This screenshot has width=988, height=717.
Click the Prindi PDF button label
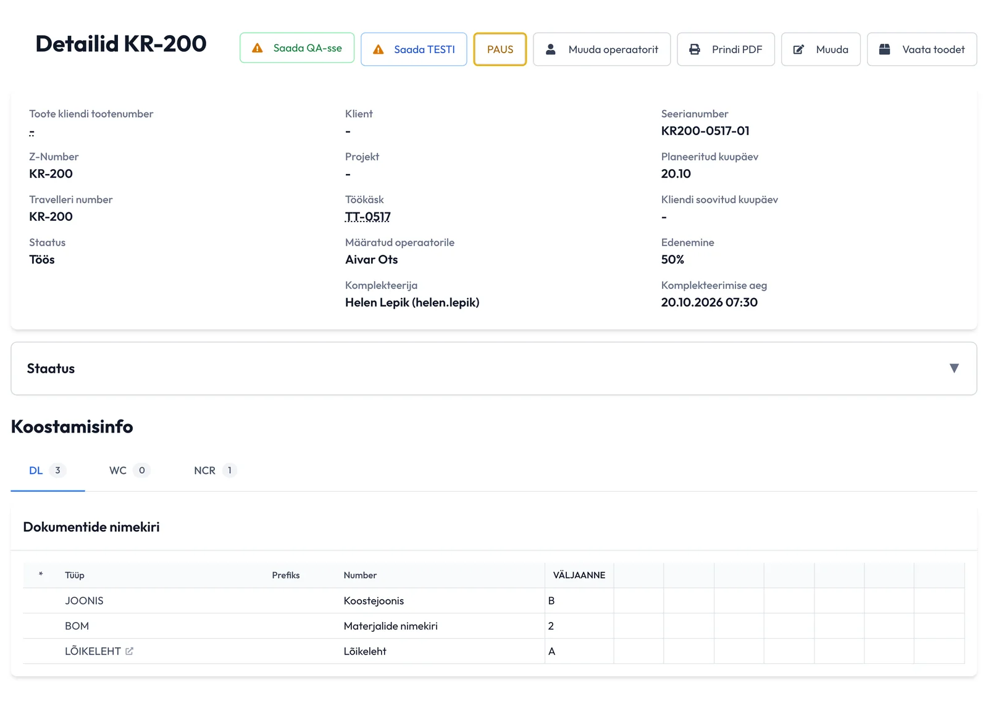[x=737, y=49]
